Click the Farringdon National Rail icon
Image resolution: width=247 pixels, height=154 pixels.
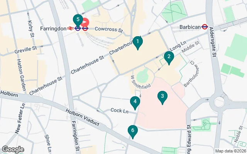point(70,28)
